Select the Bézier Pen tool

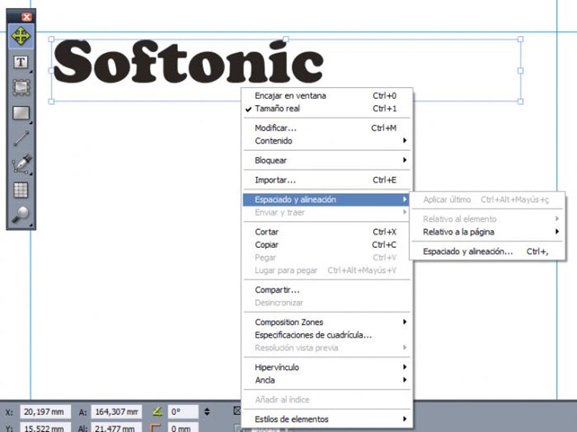(x=21, y=164)
